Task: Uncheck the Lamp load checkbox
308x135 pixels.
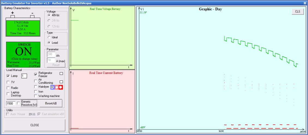Action: [x=8, y=76]
